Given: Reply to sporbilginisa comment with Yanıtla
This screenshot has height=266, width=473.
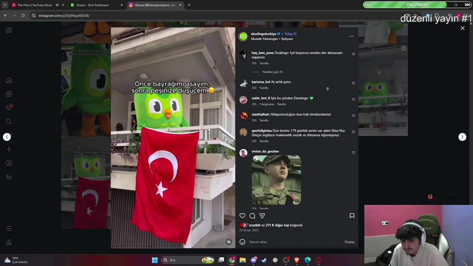Looking at the screenshot, I should coord(264,141).
